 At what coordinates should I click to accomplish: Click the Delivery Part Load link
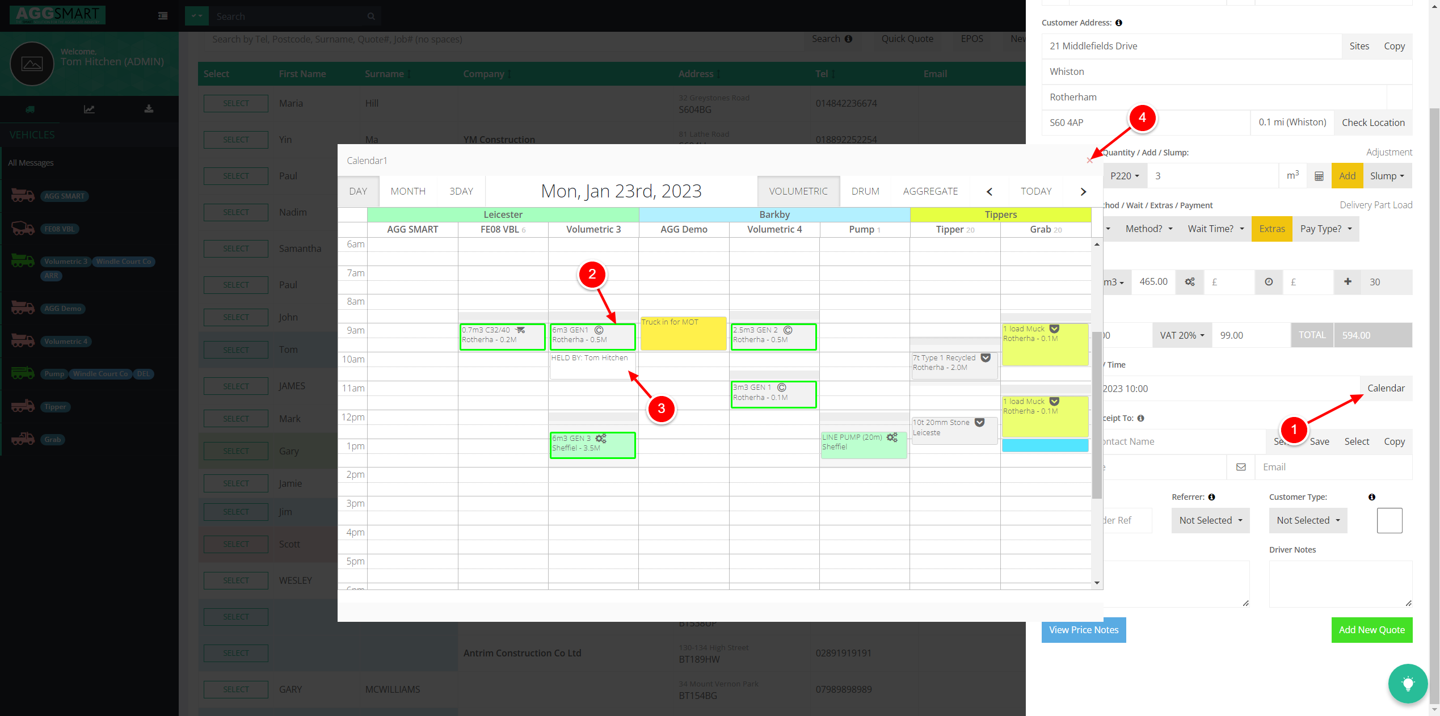1376,205
